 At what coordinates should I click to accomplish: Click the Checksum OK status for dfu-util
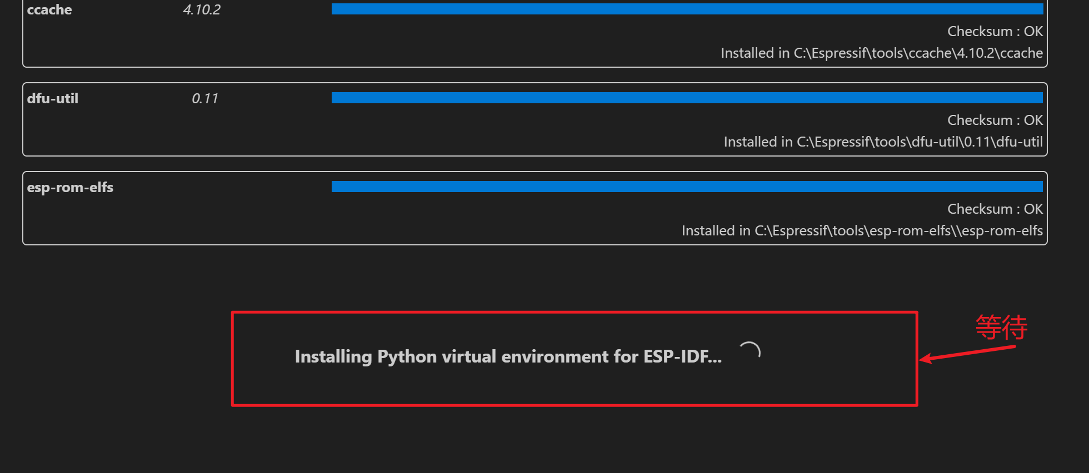[x=995, y=120]
